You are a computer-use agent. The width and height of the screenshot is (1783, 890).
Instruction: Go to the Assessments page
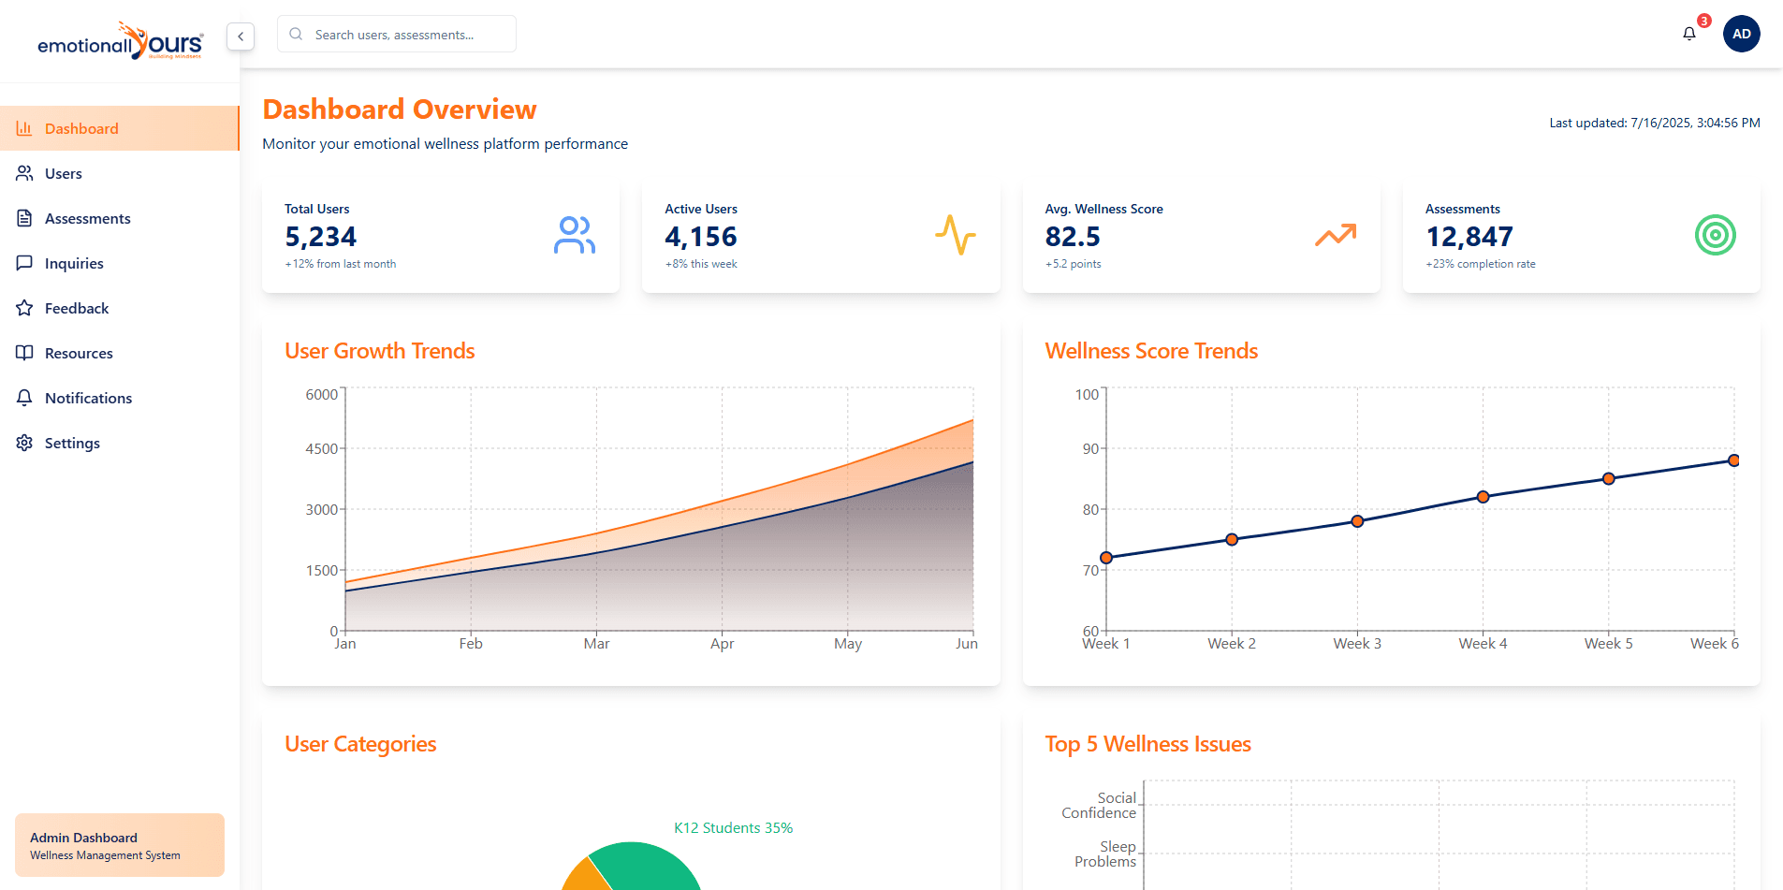[x=87, y=218]
